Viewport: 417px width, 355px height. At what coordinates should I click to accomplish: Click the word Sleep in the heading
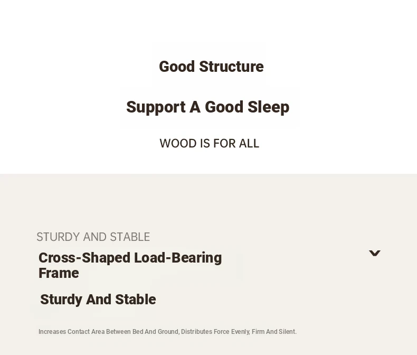[268, 107]
